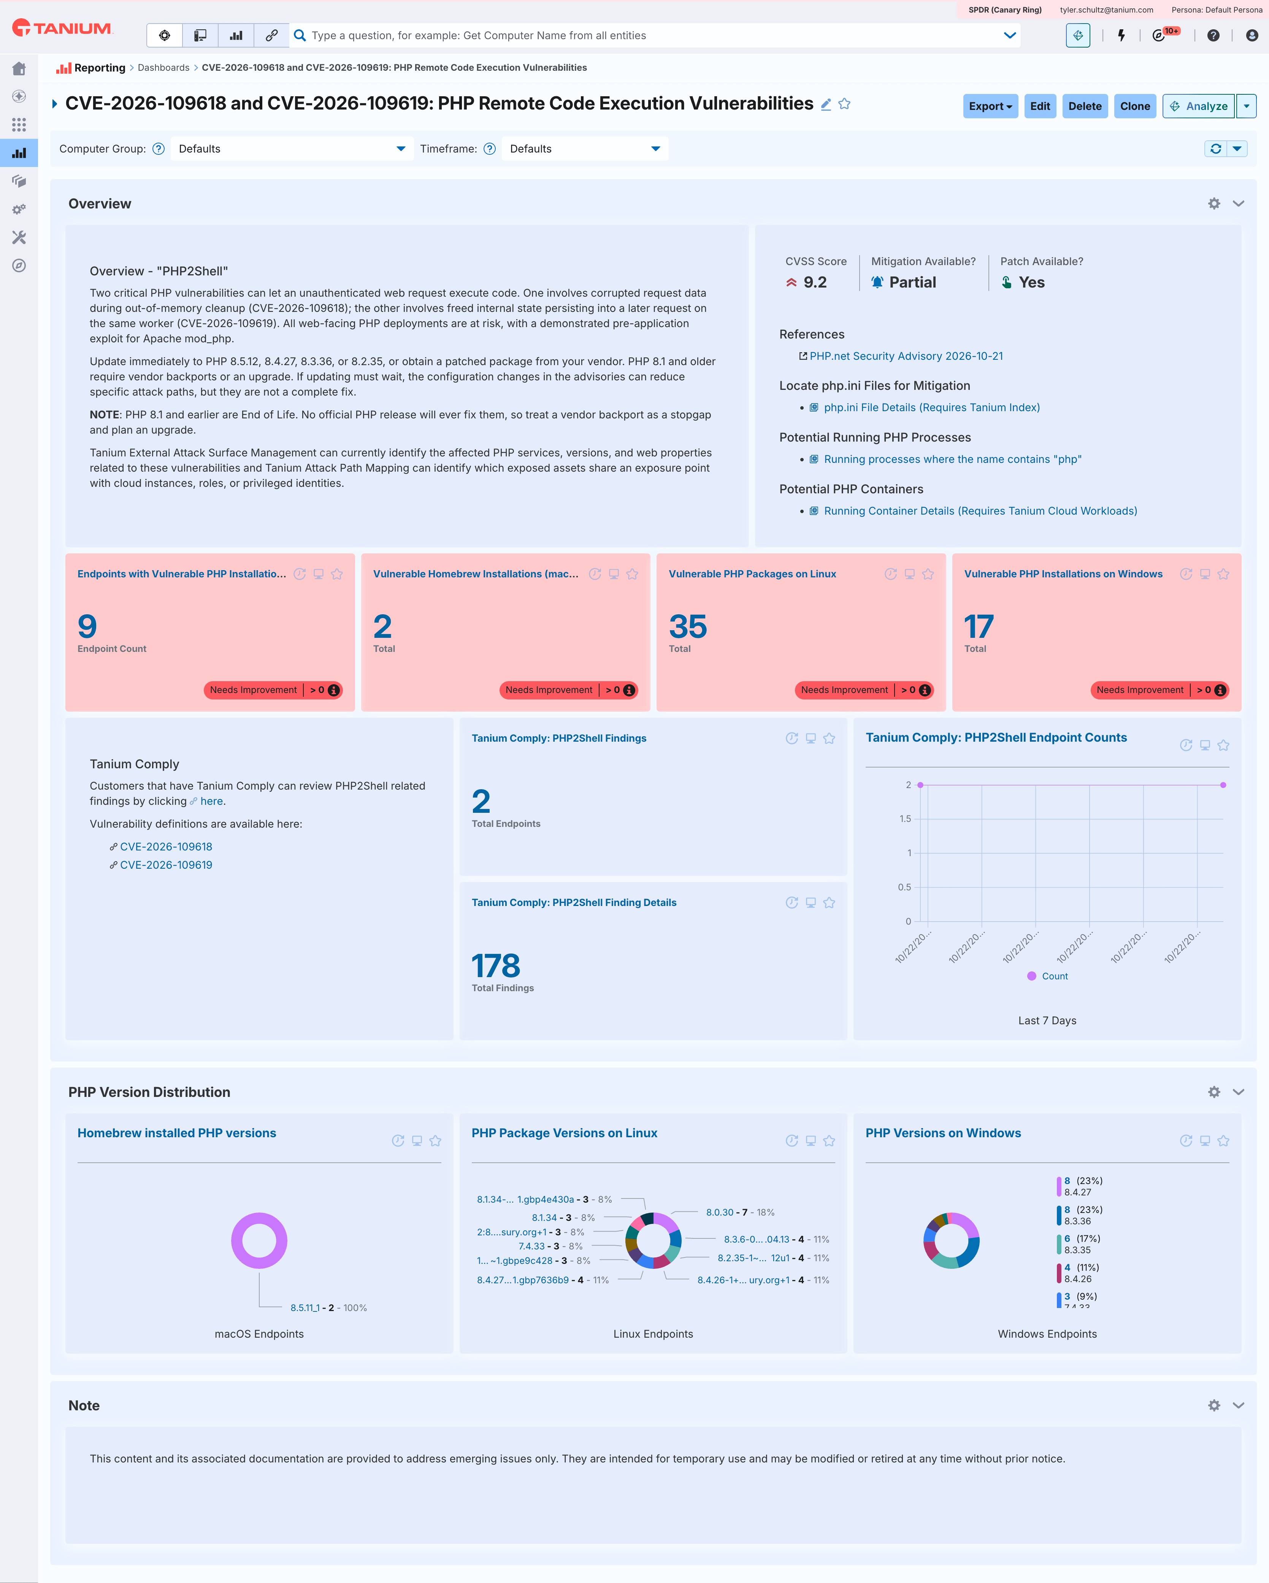1269x1583 pixels.
Task: Click the lightning bolt actions icon
Action: (1121, 35)
